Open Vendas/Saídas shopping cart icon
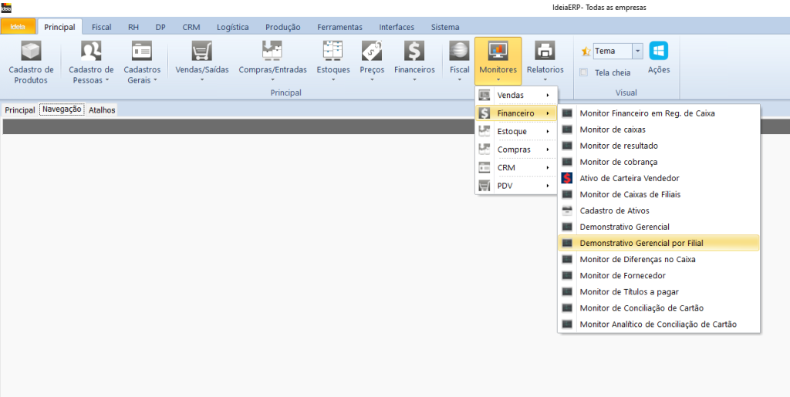Viewport: 790px width, 397px height. tap(201, 52)
